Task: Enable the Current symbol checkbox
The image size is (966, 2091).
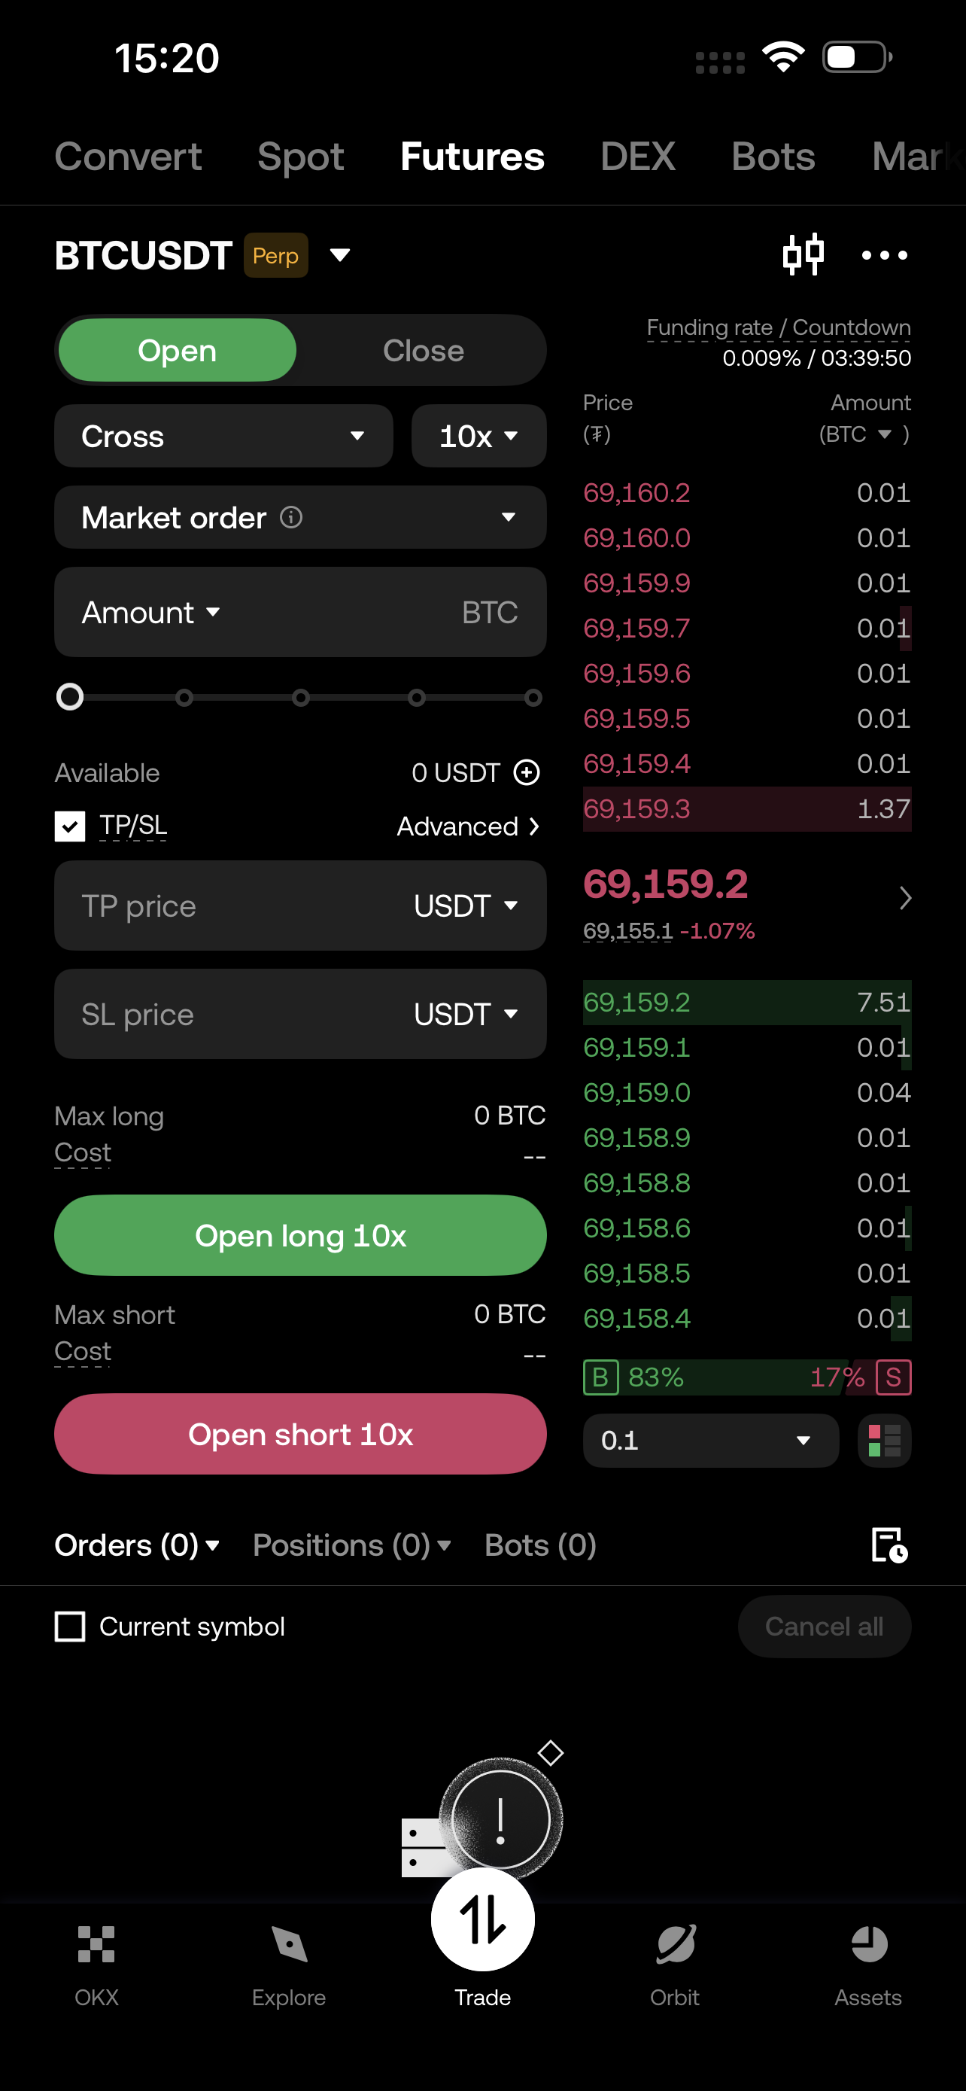Action: click(70, 1626)
